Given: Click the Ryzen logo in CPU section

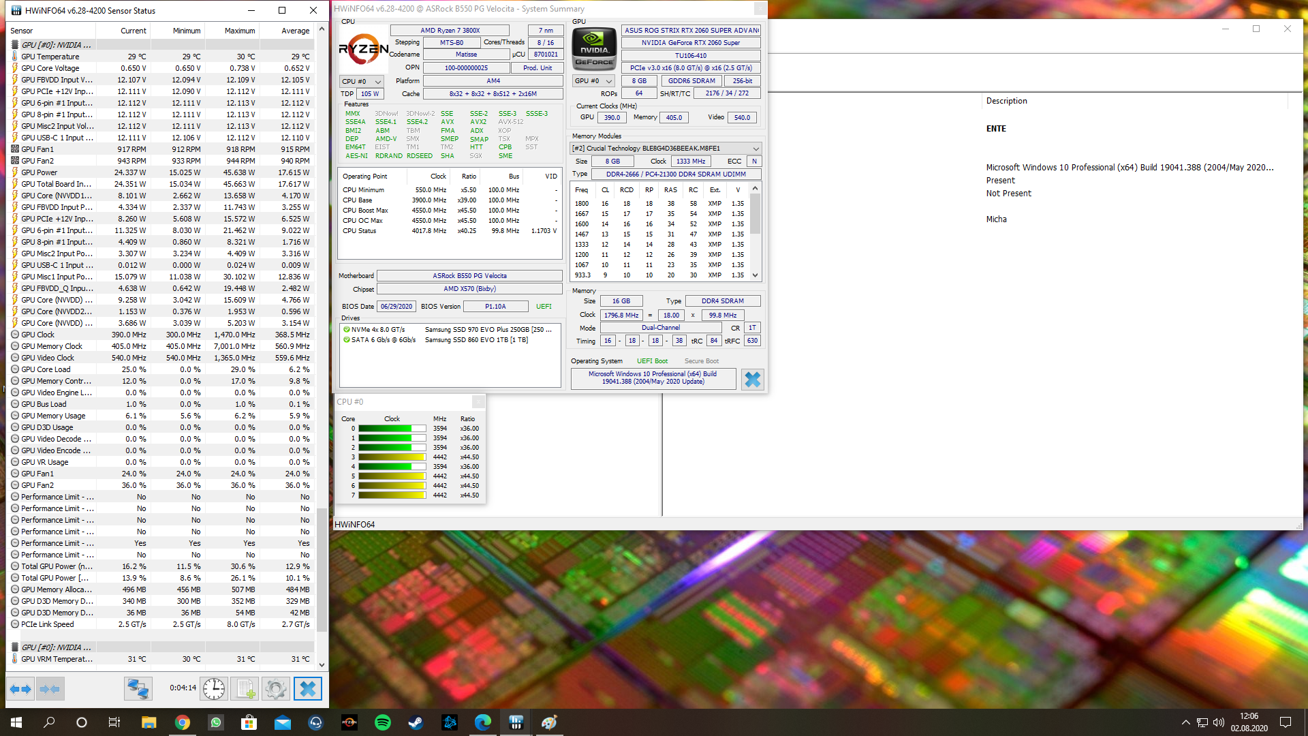Looking at the screenshot, I should click(363, 49).
